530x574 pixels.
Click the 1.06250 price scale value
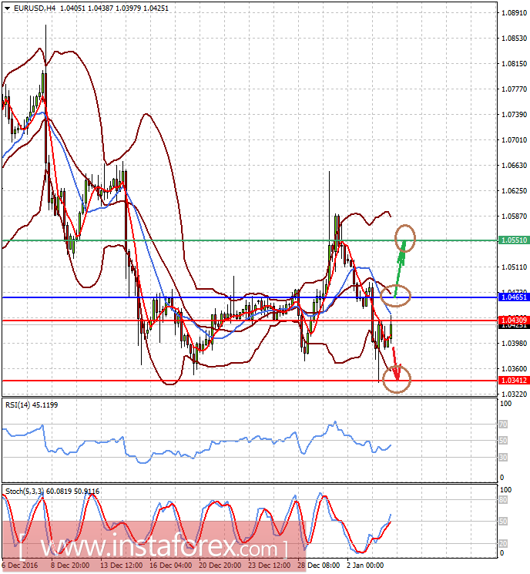coord(515,191)
